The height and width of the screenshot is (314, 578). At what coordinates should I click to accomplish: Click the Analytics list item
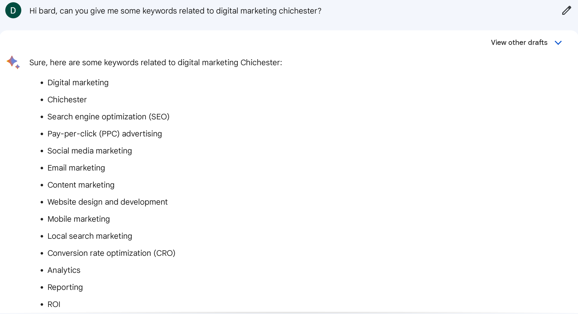(x=64, y=270)
